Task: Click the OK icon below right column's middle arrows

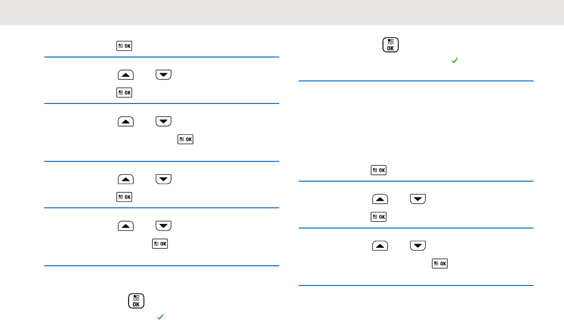Action: 379,217
